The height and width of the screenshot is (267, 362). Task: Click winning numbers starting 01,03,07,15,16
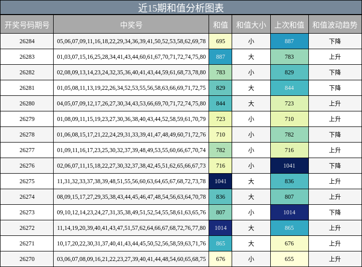tap(131, 57)
